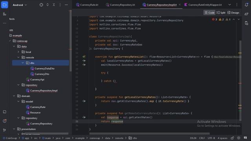Show more tool windows ellipsis
The height and width of the screenshot is (141, 251).
pyautogui.click(x=4, y=23)
